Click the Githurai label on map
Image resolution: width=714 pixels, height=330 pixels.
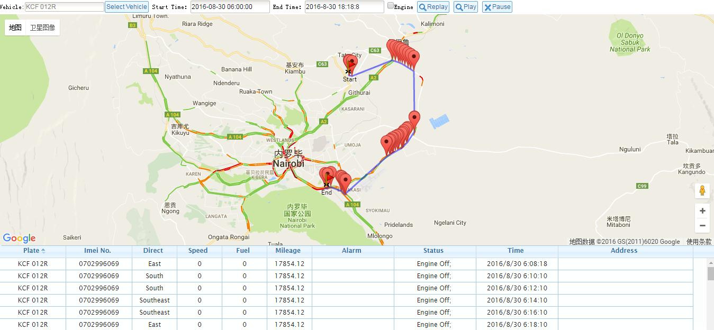(x=359, y=93)
